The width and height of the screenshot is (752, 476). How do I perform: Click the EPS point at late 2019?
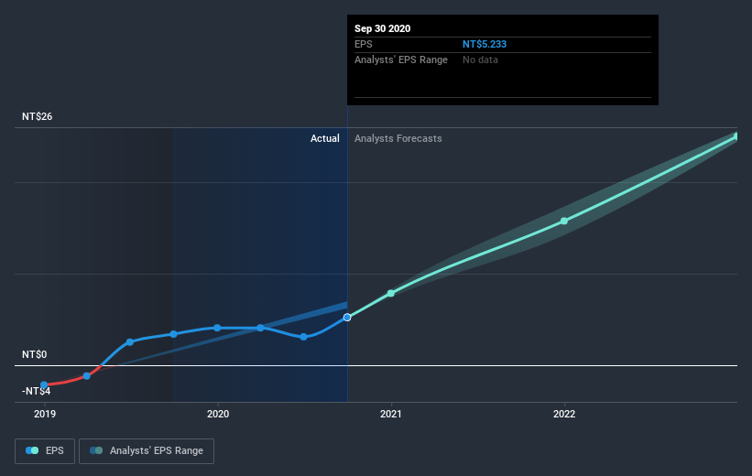[x=174, y=334]
